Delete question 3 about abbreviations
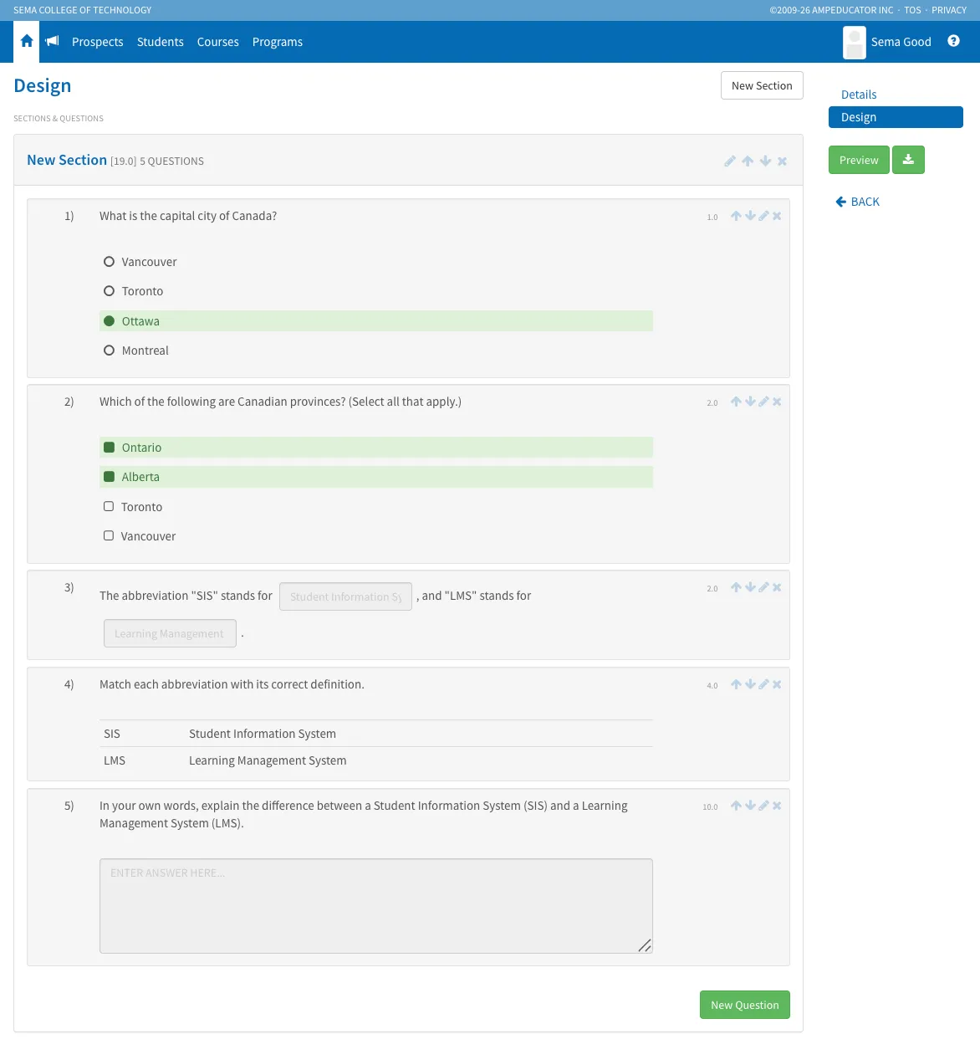Viewport: 980px width, 1039px height. pos(777,587)
